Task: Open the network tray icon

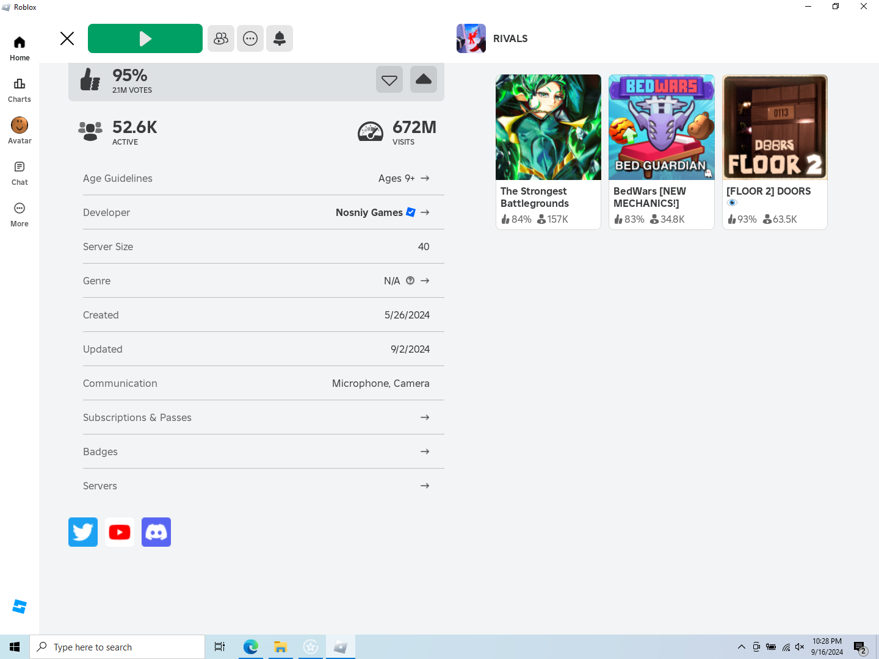Action: tap(786, 647)
